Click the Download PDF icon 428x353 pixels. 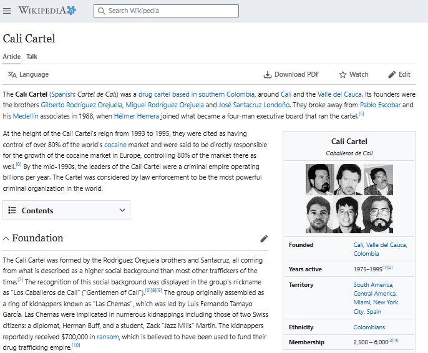(x=267, y=74)
